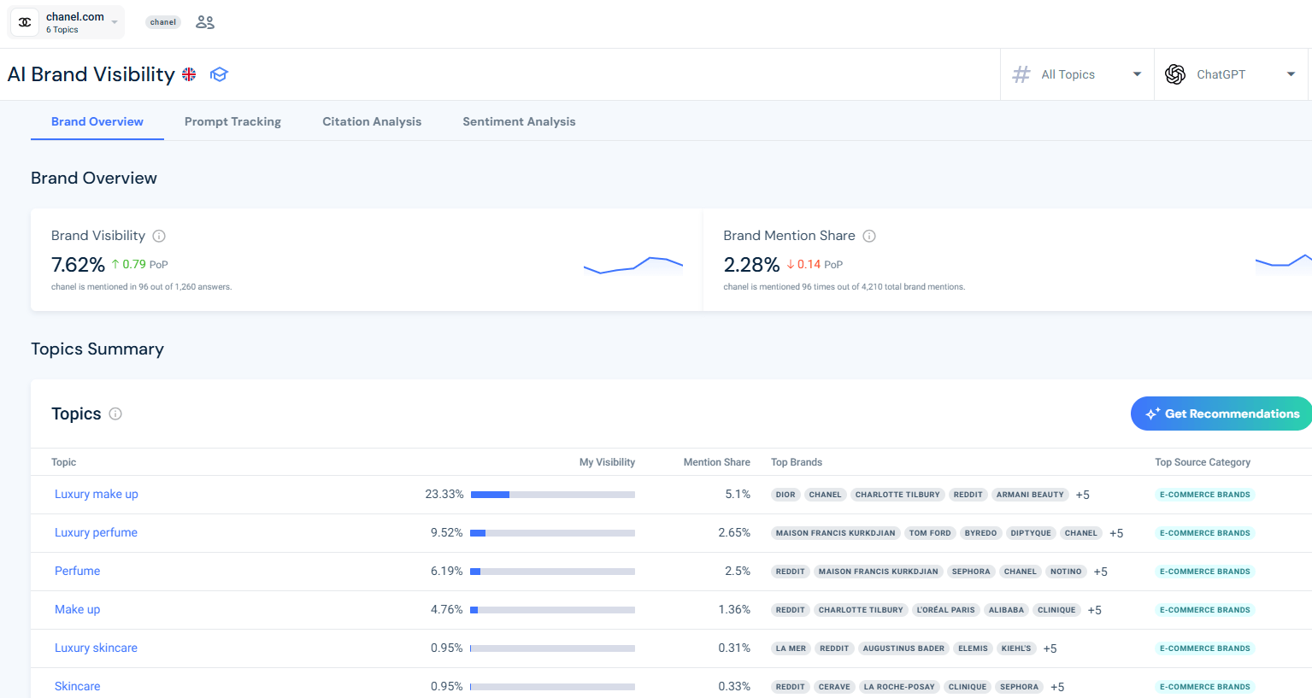Click the Brand Mention Share sparkline
The height and width of the screenshot is (698, 1312).
tap(1283, 261)
